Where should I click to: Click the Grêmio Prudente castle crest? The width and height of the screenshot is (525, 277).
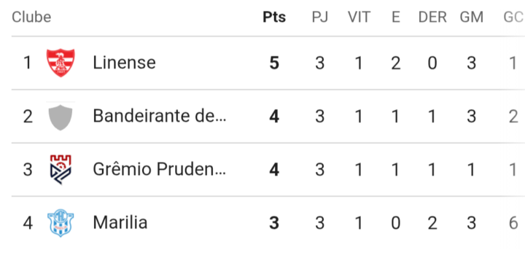[61, 170]
